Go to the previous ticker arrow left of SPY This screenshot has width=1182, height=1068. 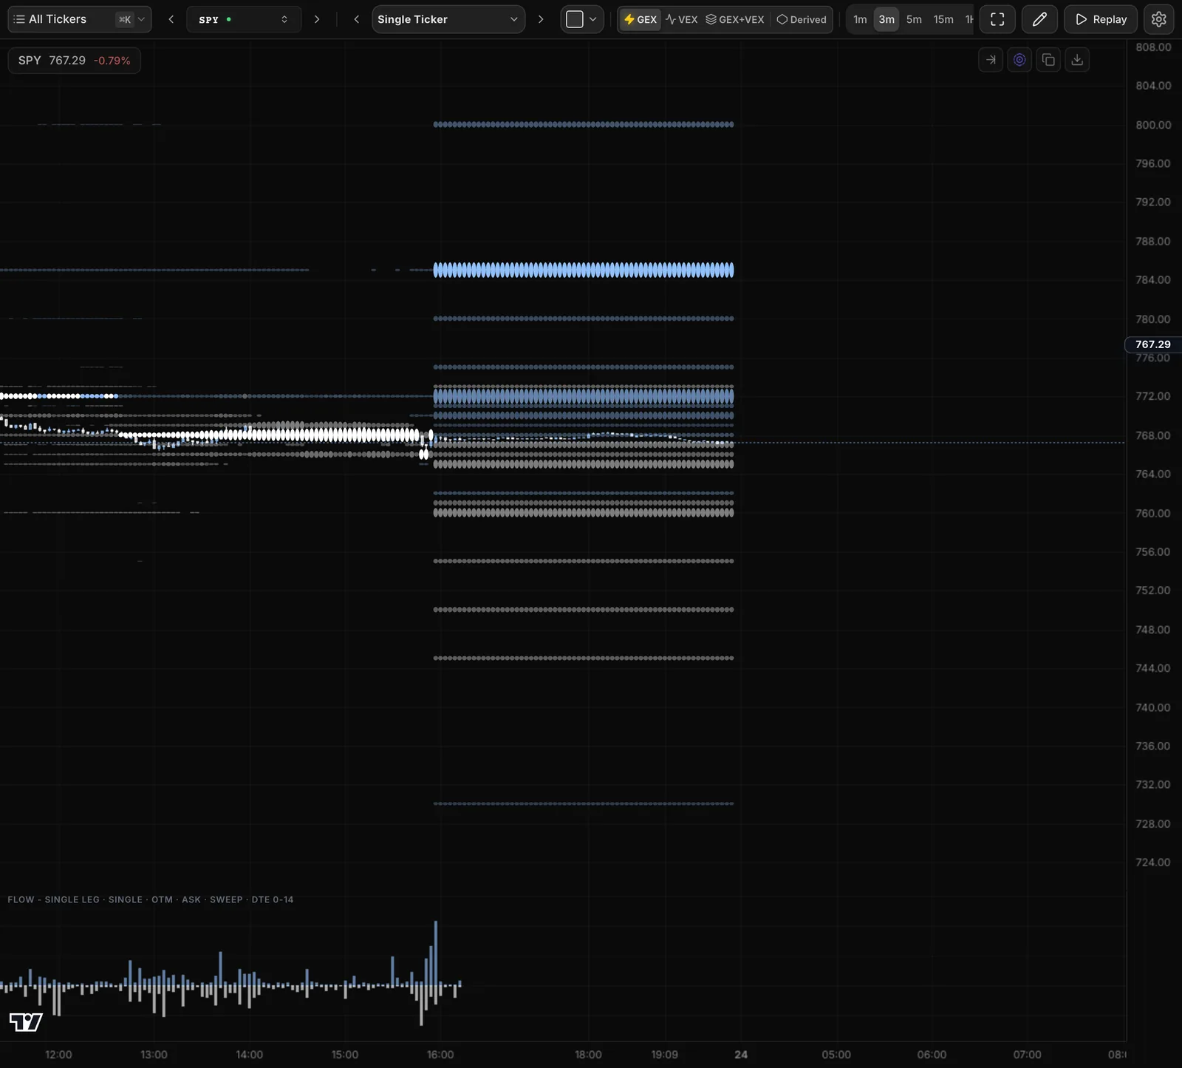171,19
